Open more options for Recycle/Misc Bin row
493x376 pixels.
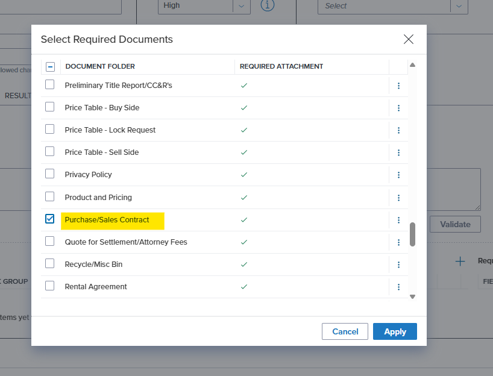398,265
